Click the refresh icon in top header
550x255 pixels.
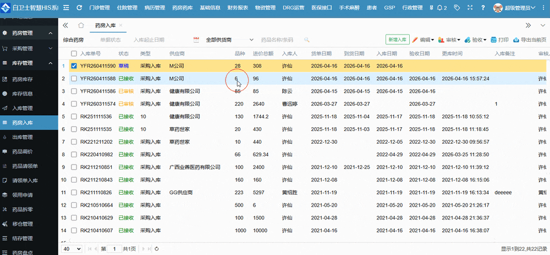[79, 8]
